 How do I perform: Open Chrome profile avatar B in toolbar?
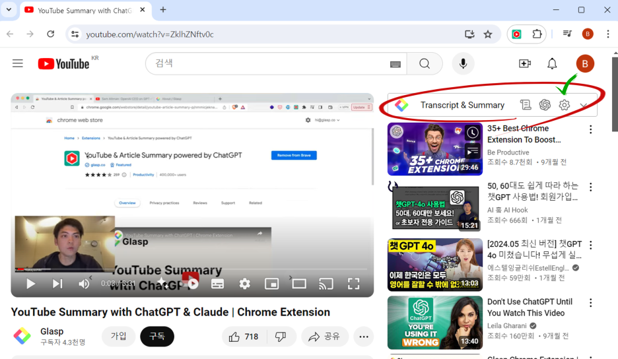[x=588, y=34]
